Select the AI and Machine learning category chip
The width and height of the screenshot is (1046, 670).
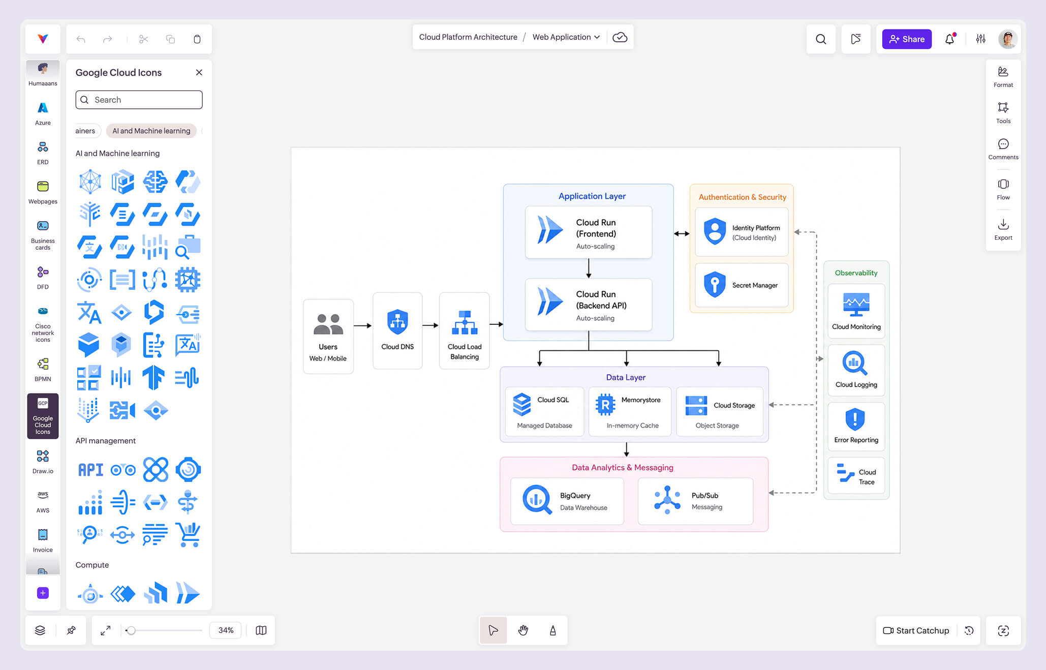151,131
